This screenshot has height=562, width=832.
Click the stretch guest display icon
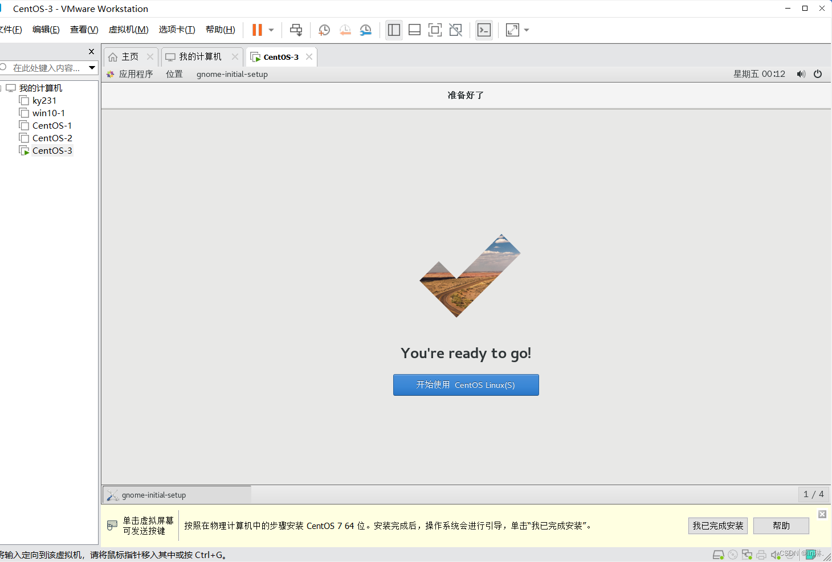pyautogui.click(x=512, y=30)
